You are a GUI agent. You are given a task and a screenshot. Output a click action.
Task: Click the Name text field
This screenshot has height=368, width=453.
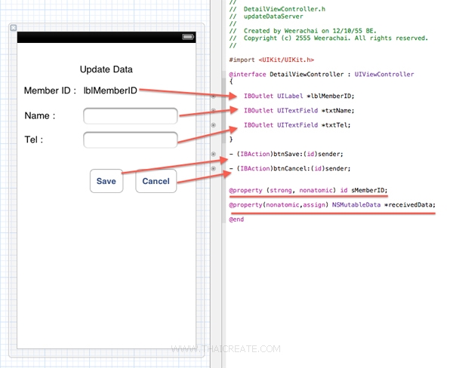point(130,115)
